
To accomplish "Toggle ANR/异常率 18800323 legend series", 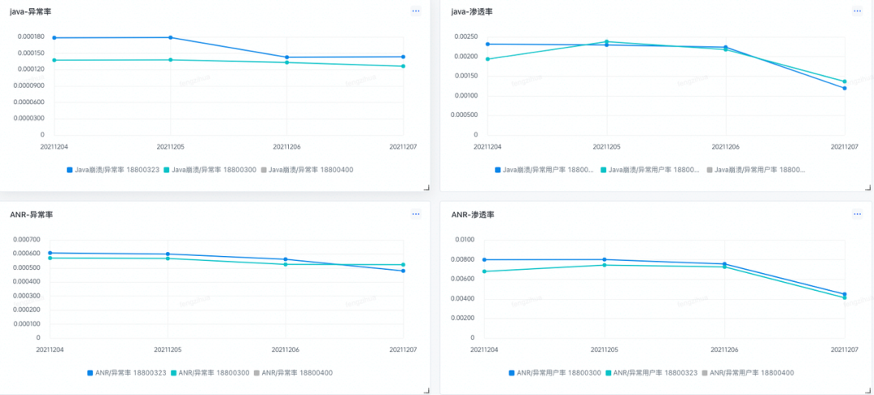I will pyautogui.click(x=129, y=372).
